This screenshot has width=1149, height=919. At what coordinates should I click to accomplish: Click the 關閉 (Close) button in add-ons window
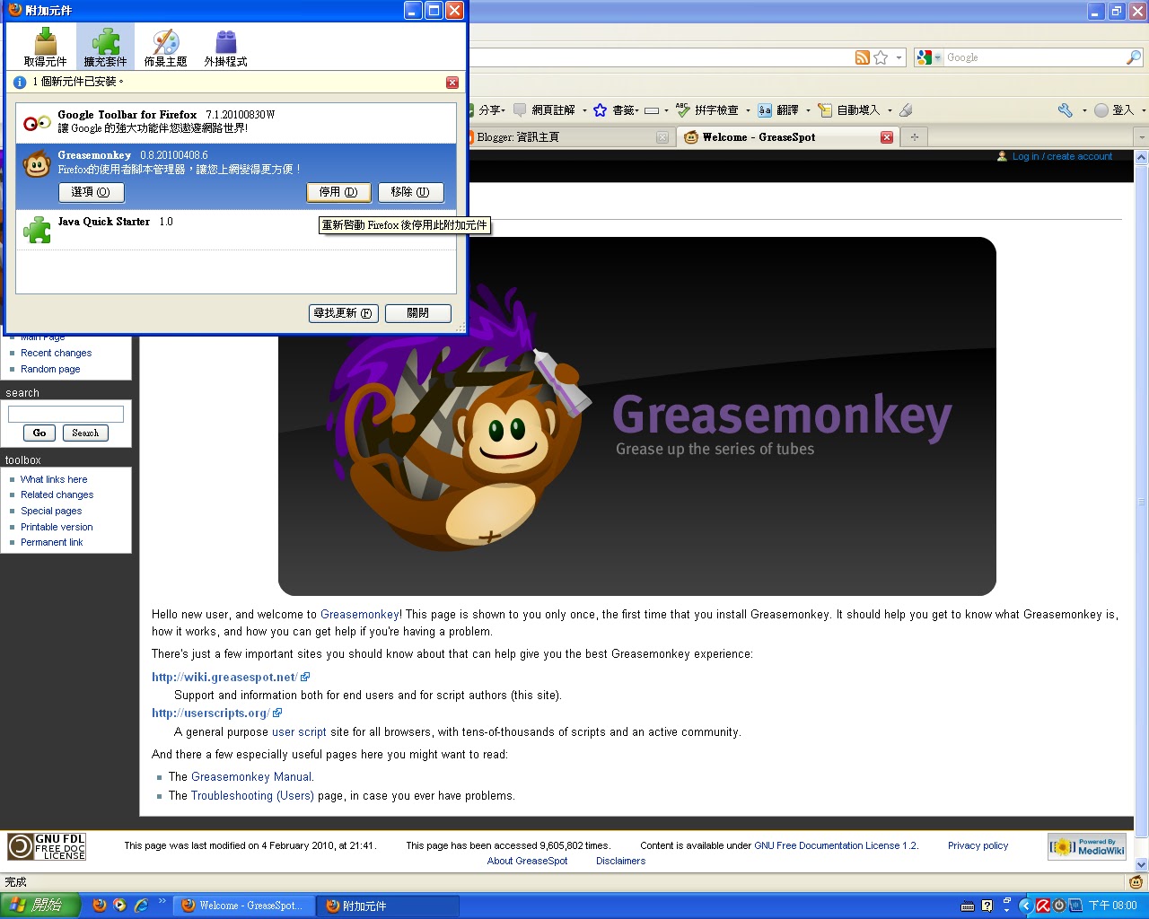tap(417, 313)
